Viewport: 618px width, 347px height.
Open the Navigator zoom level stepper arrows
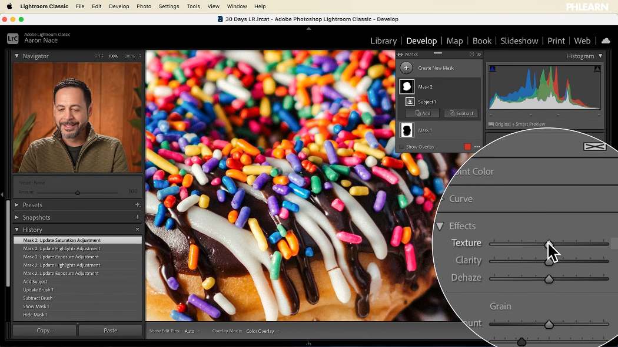pyautogui.click(x=140, y=56)
